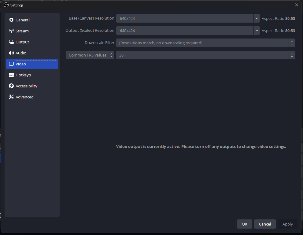303x235 pixels.
Task: Click the video output active warning text
Action: pyautogui.click(x=201, y=147)
